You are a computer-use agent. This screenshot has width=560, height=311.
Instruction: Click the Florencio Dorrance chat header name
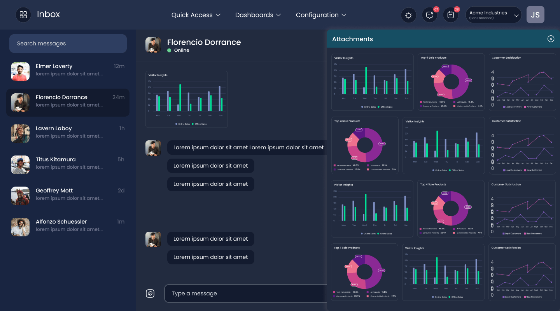click(x=204, y=42)
